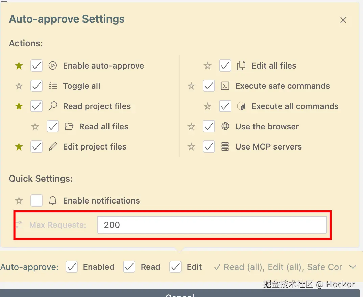Star the Toggle all action

point(19,86)
